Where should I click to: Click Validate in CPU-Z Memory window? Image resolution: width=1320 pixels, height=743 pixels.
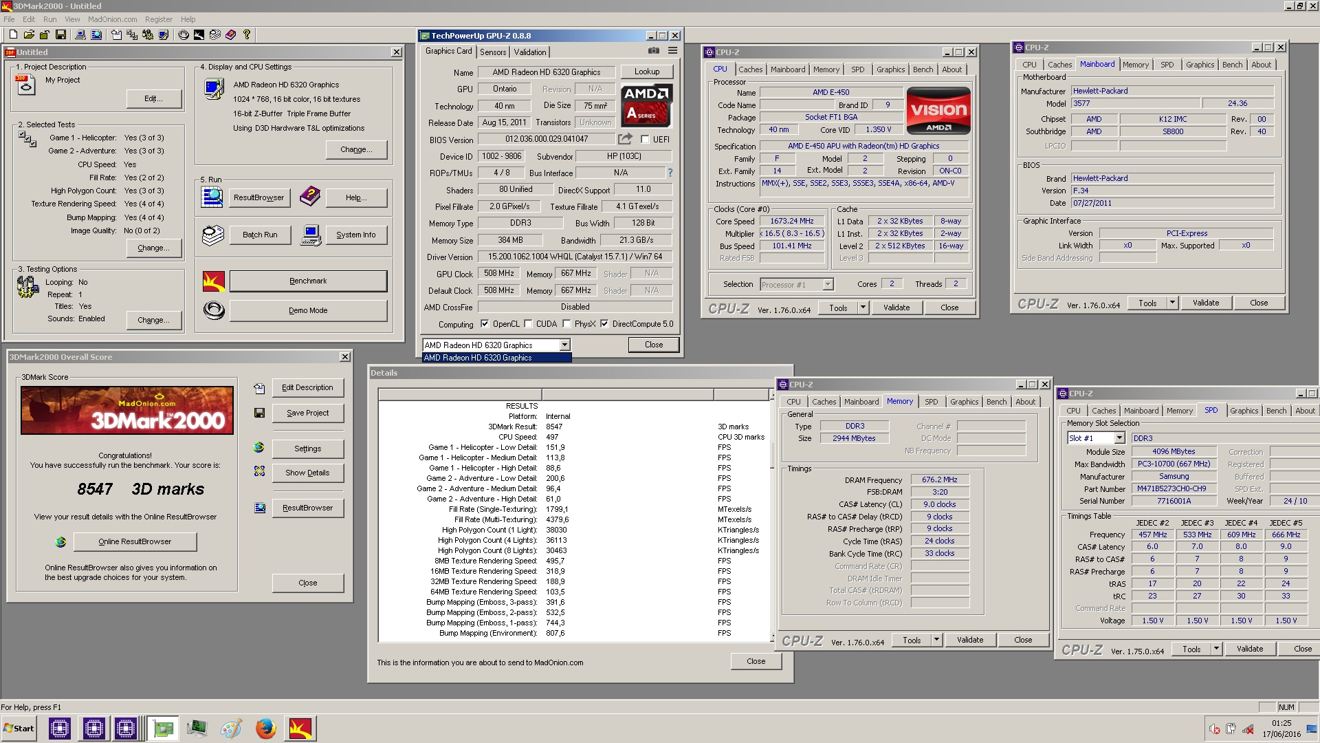pos(970,640)
